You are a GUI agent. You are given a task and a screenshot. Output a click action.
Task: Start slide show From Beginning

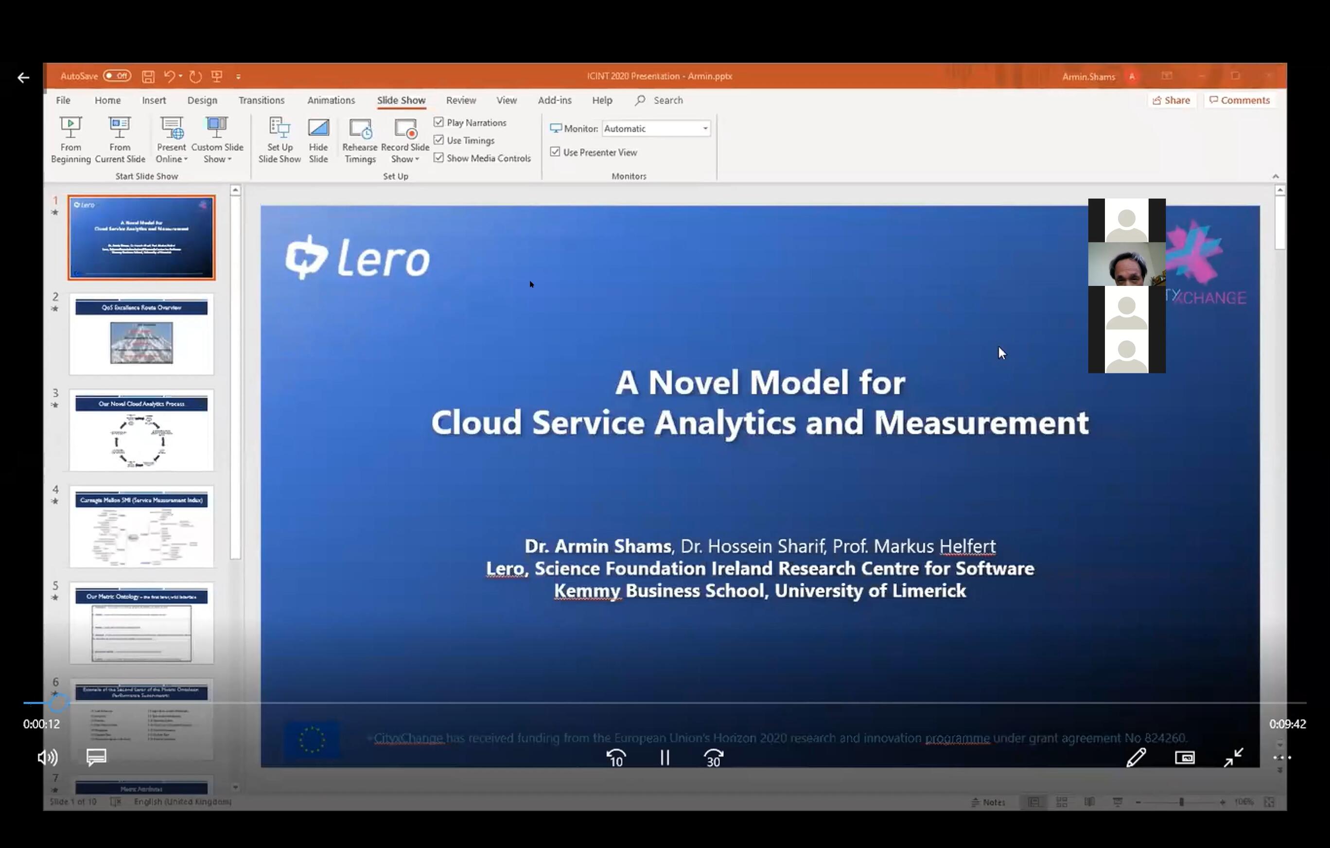[70, 140]
